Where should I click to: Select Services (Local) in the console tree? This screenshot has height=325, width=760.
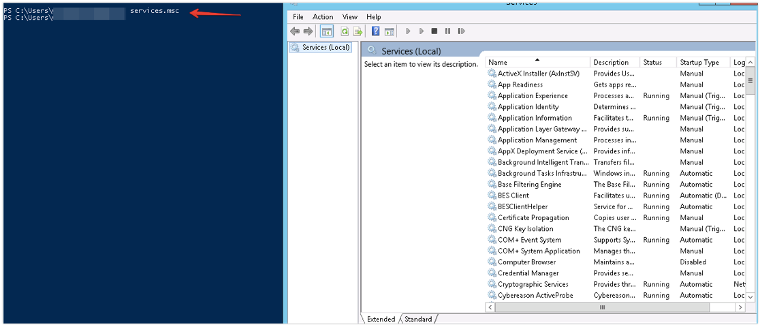pyautogui.click(x=320, y=48)
